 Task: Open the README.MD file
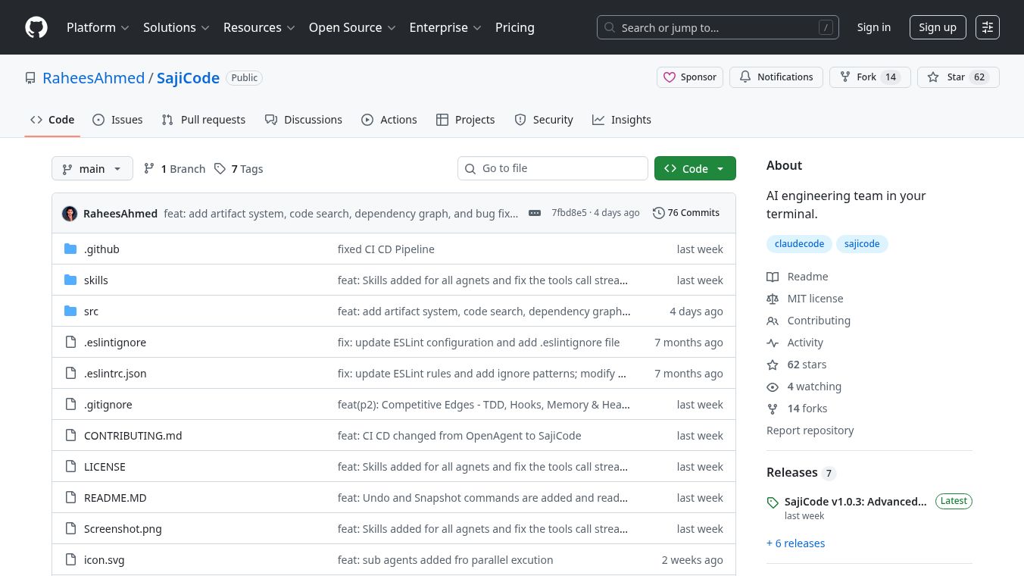click(115, 498)
